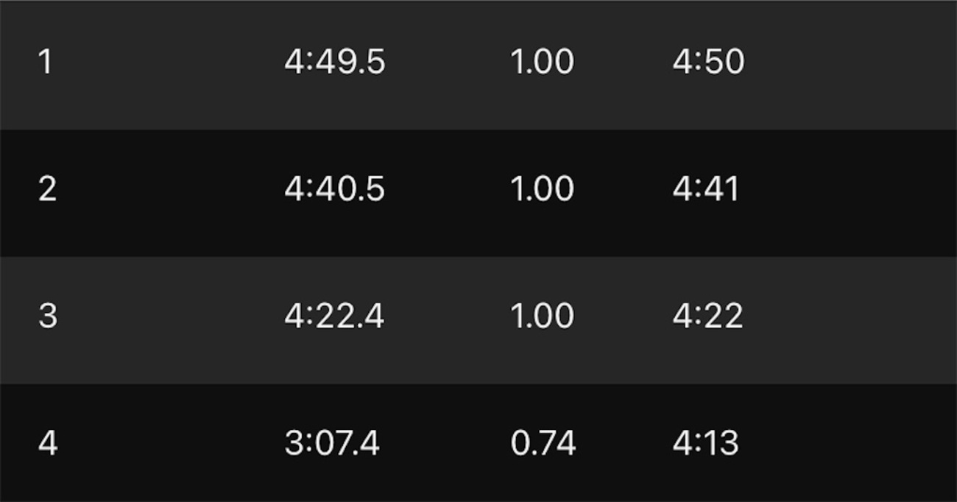Image resolution: width=957 pixels, height=502 pixels.
Task: Select the 4:13 pace value
Action: click(705, 443)
